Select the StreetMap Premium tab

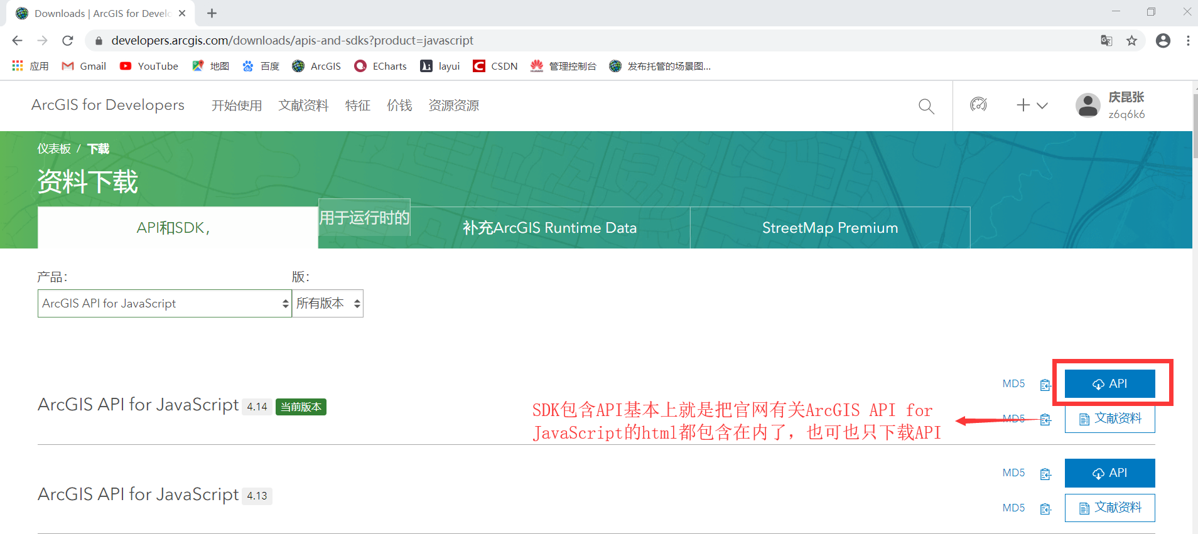pyautogui.click(x=830, y=228)
